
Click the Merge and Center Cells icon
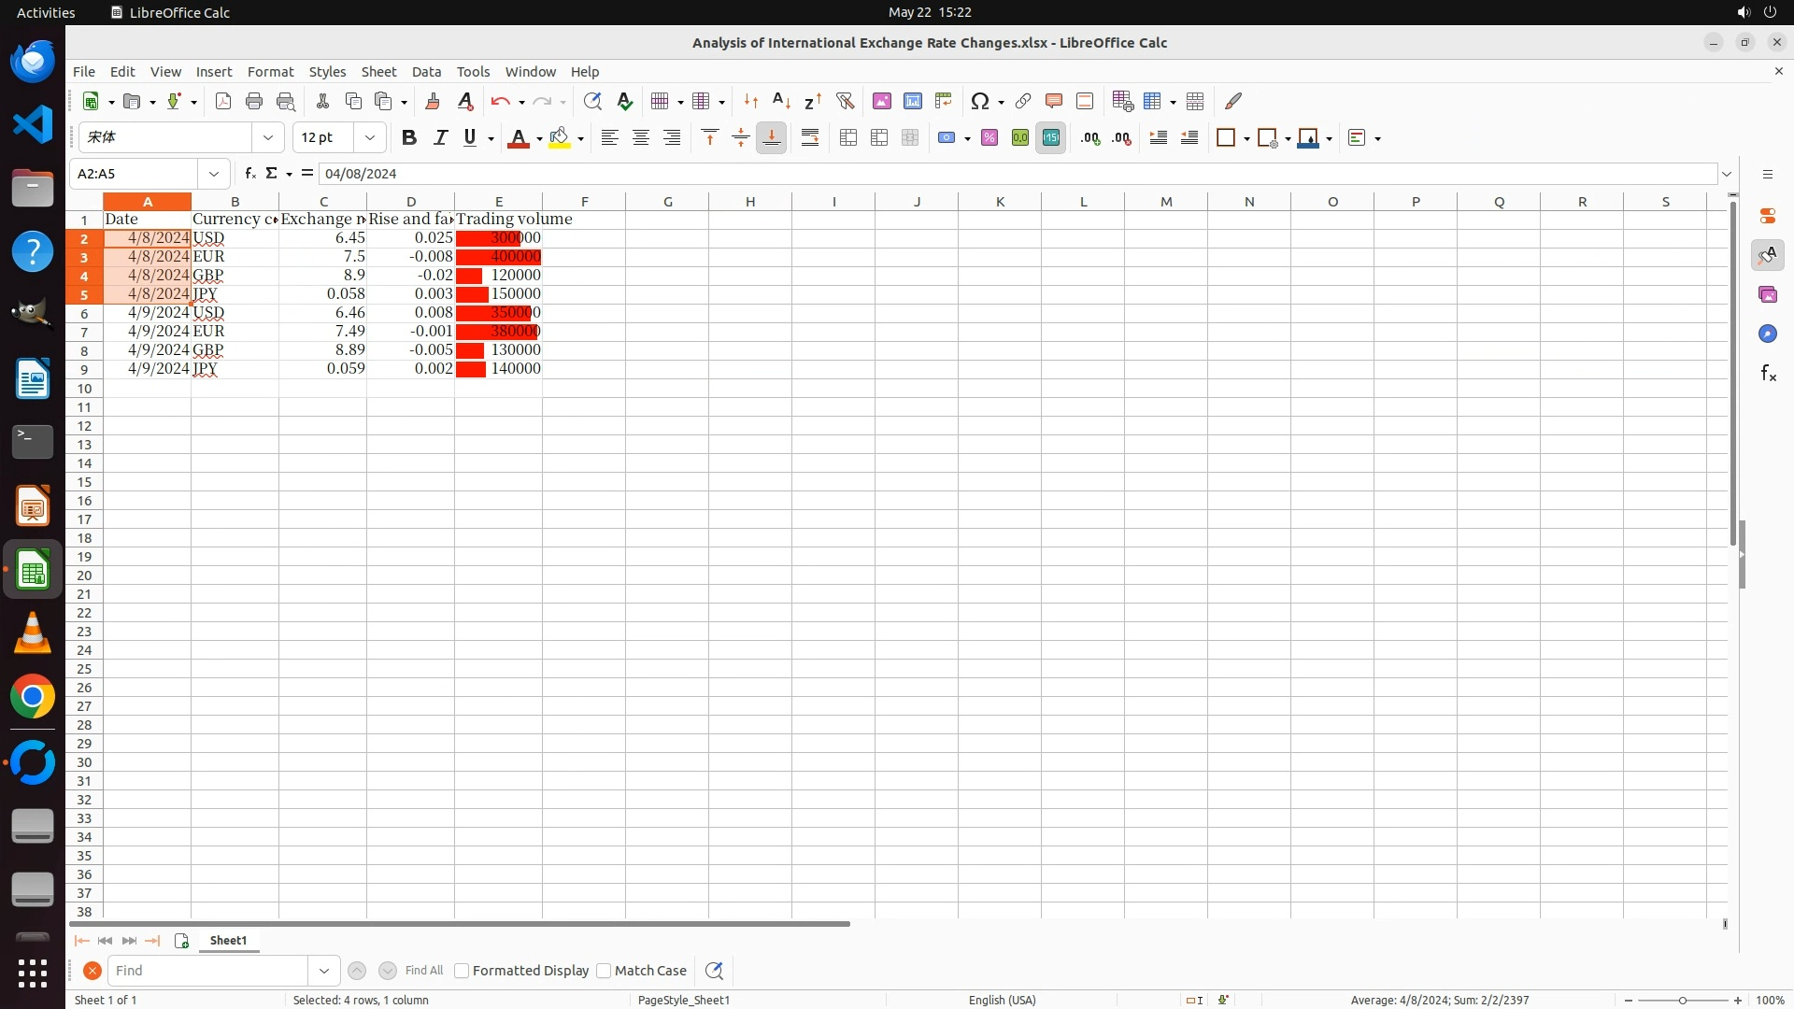(848, 138)
